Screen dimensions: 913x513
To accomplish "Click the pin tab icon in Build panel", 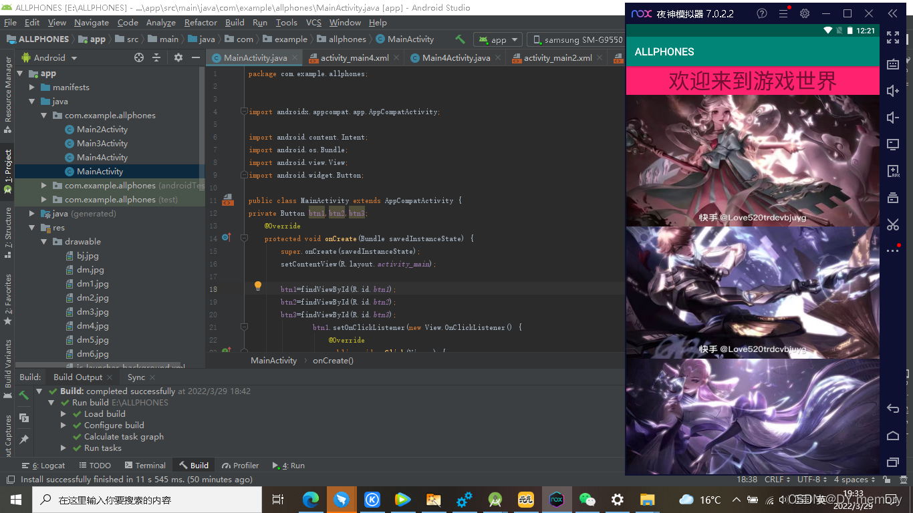I will click(24, 439).
